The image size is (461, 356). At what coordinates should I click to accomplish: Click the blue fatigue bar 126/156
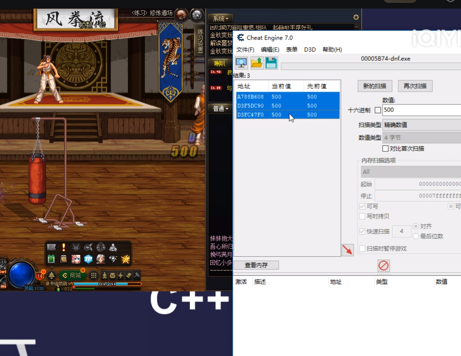tap(107, 284)
